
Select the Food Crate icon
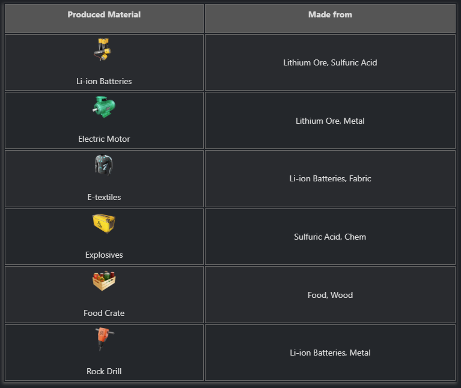tap(104, 281)
